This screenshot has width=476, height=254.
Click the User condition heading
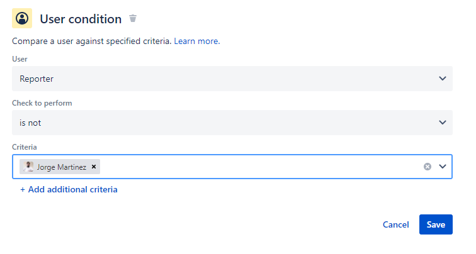click(x=81, y=19)
